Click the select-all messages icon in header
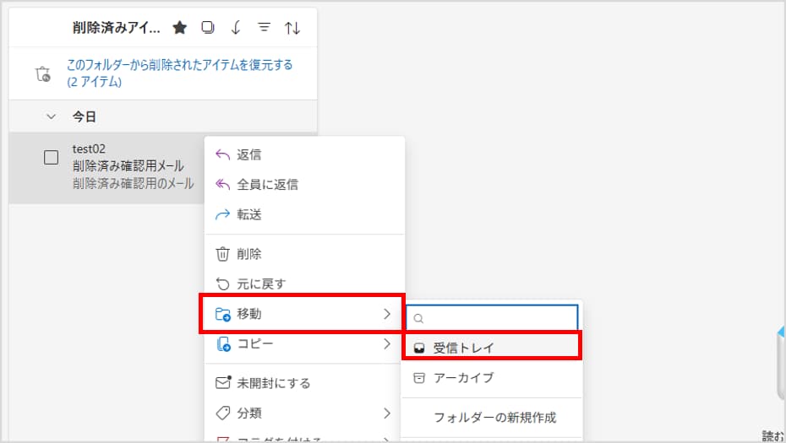The image size is (786, 443). click(208, 28)
